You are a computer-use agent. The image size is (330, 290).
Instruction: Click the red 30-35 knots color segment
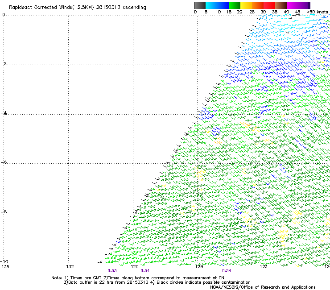269,5
